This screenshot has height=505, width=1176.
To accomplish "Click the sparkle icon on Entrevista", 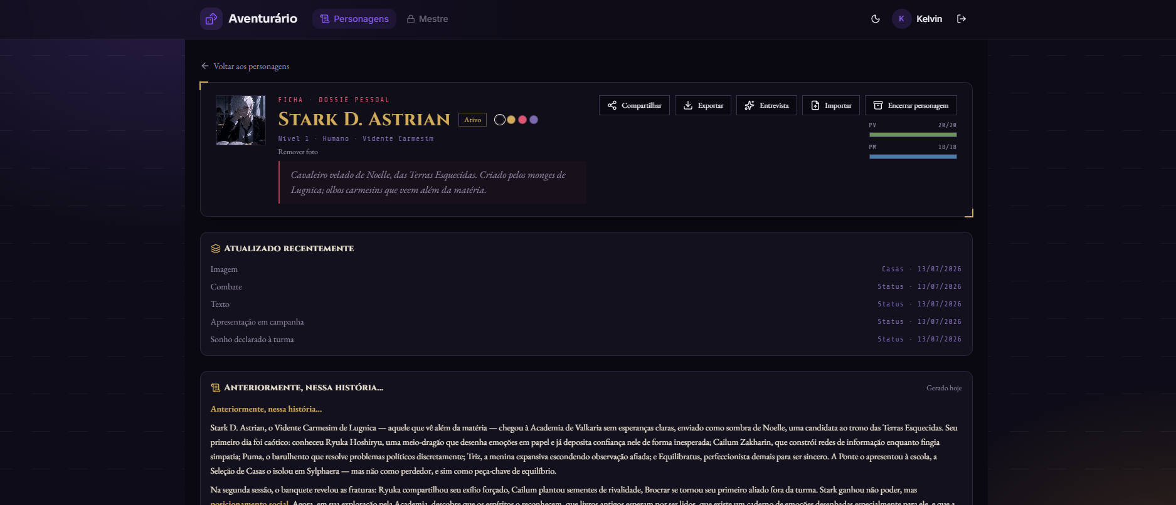I will click(x=750, y=105).
